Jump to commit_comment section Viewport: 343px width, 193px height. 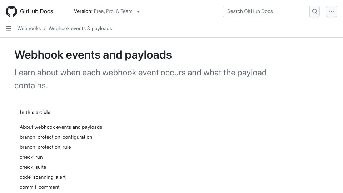(40, 187)
